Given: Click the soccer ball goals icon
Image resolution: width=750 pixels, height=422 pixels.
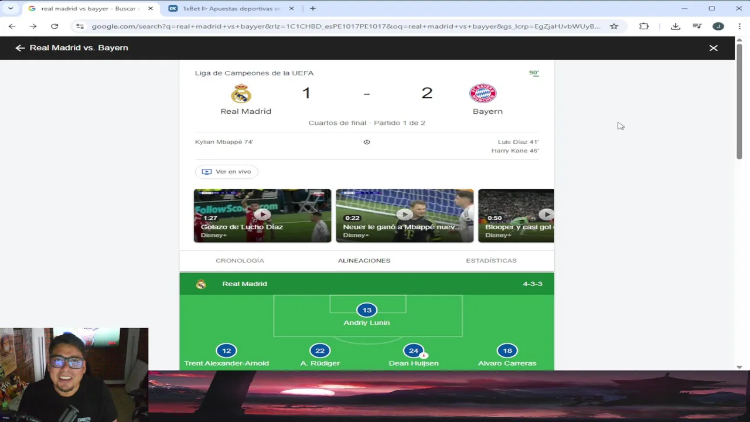Looking at the screenshot, I should 367,142.
